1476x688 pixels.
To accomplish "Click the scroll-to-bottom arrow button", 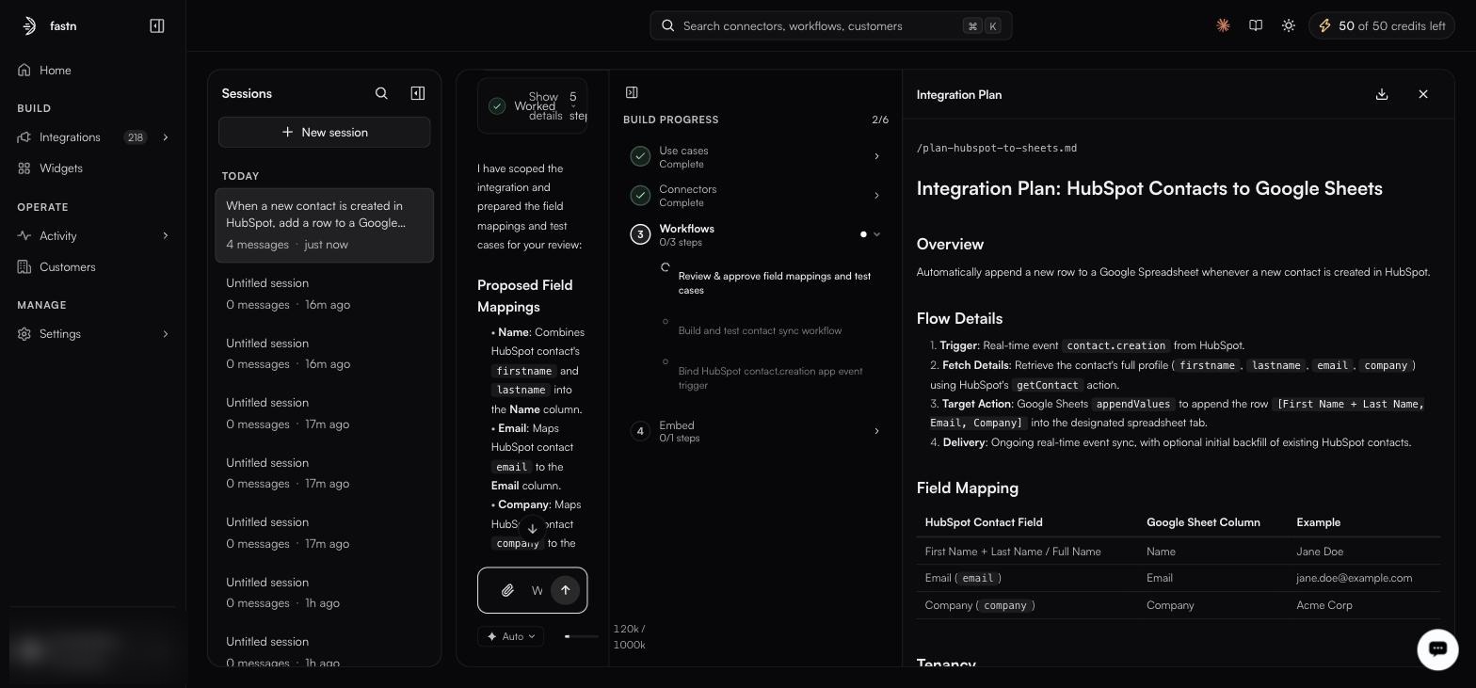I will click(532, 529).
